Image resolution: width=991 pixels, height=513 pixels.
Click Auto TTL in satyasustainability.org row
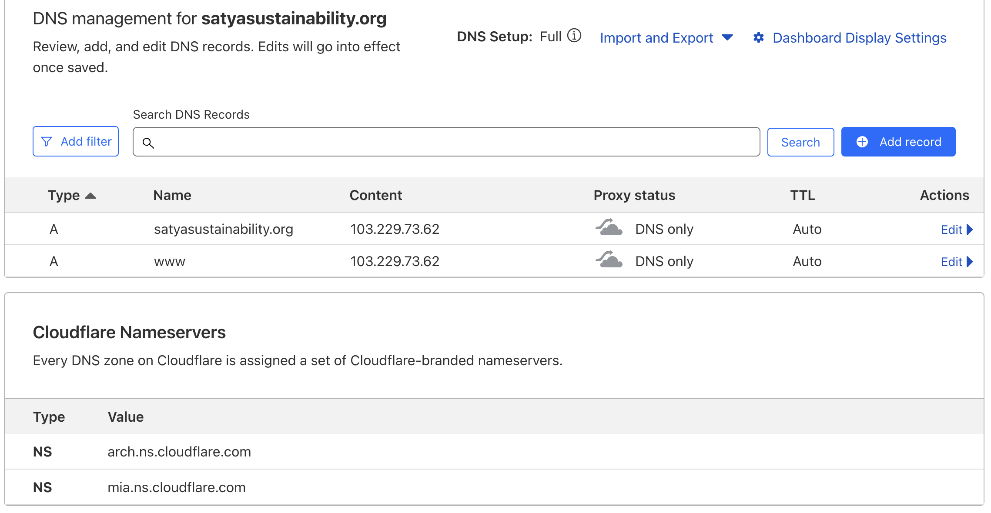tap(807, 229)
